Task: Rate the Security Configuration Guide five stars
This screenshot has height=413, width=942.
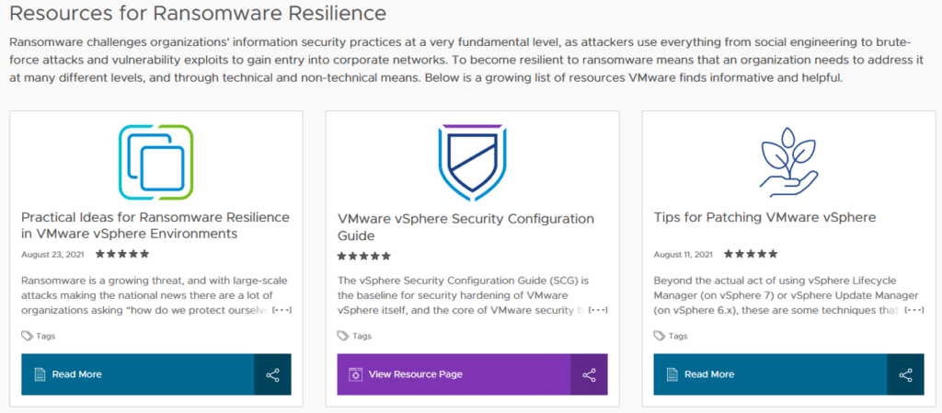Action: [385, 257]
